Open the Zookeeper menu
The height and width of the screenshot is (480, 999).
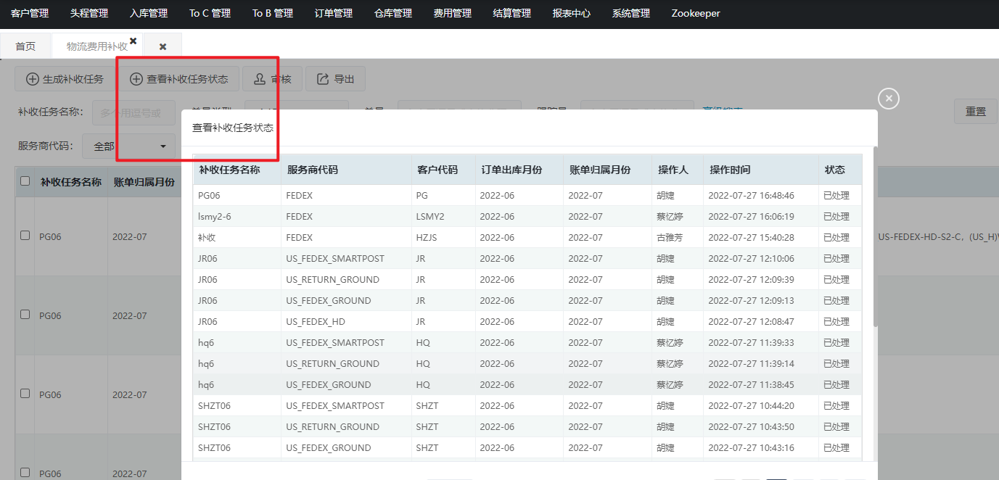[x=696, y=13]
